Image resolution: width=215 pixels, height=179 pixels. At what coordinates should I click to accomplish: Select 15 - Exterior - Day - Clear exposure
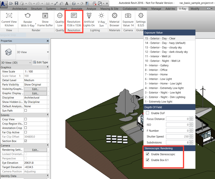169,38
